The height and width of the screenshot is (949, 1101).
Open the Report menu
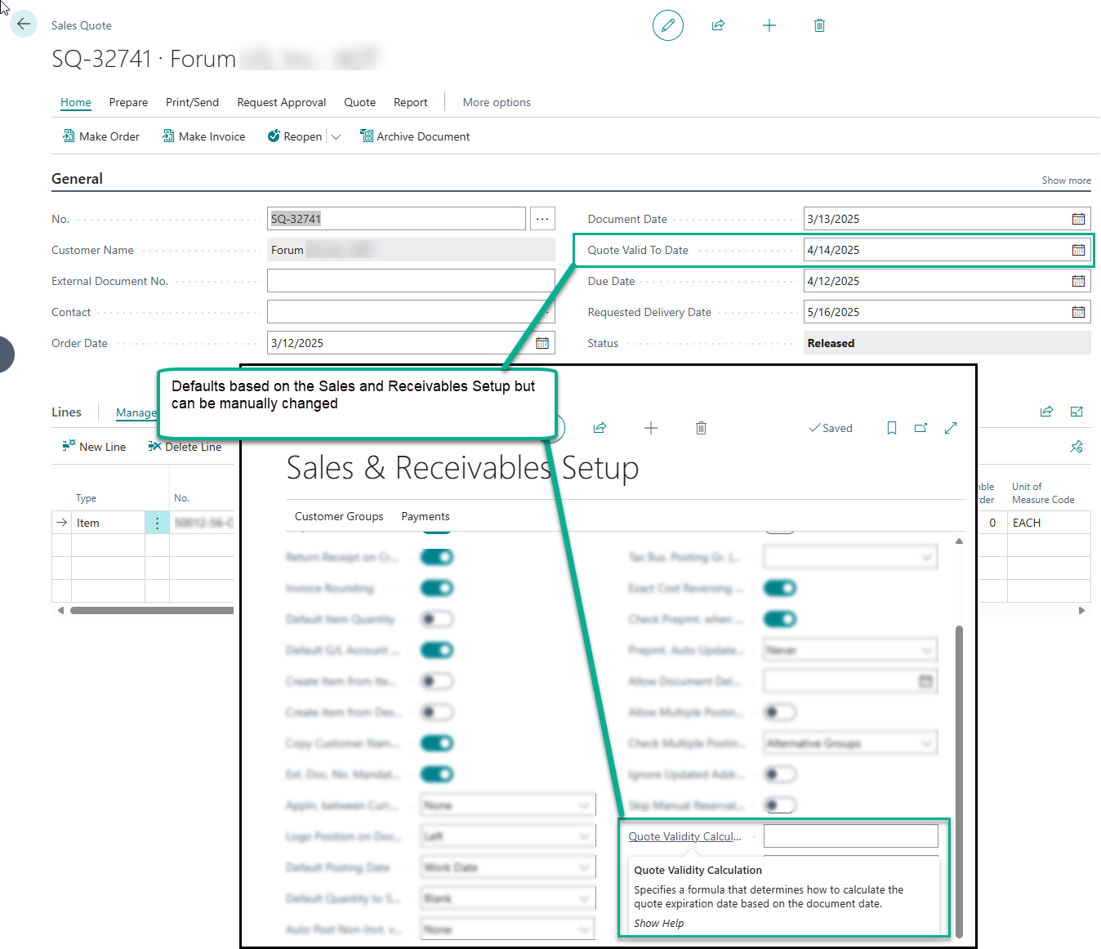411,102
